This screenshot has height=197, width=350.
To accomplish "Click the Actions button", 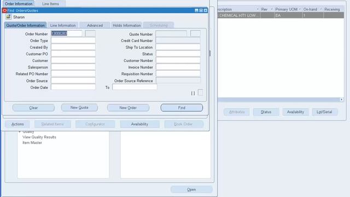I will click(17, 124).
